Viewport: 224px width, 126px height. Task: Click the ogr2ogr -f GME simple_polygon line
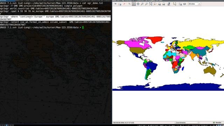click(x=41, y=6)
